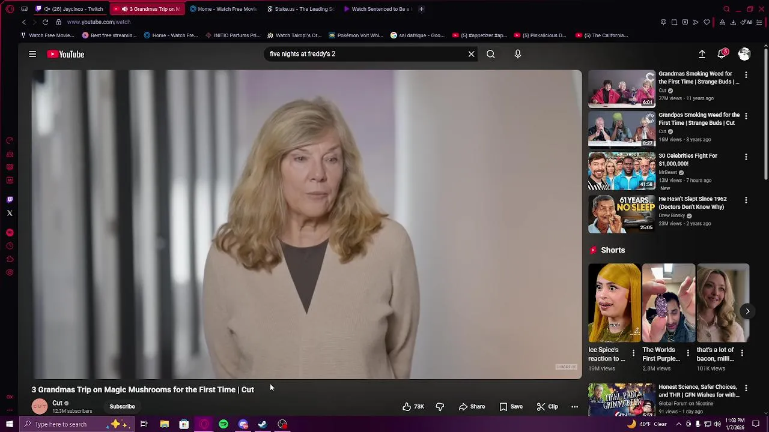Open the YouTube guide hamburger menu

pos(32,54)
